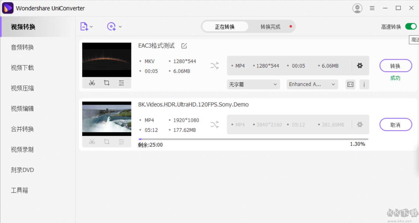The width and height of the screenshot is (419, 223).
Task: Click the Wondershare UniConverter logo icon
Action: pos(7,8)
